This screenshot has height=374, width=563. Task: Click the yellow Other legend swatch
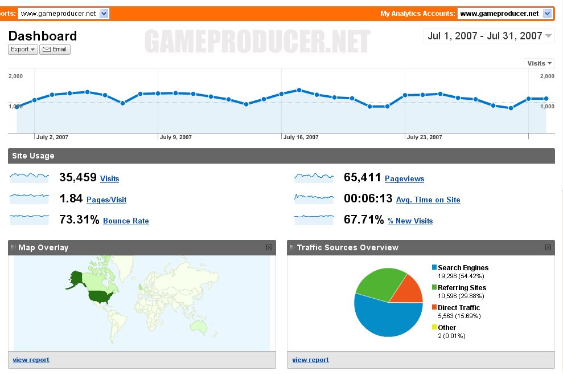[x=434, y=327]
